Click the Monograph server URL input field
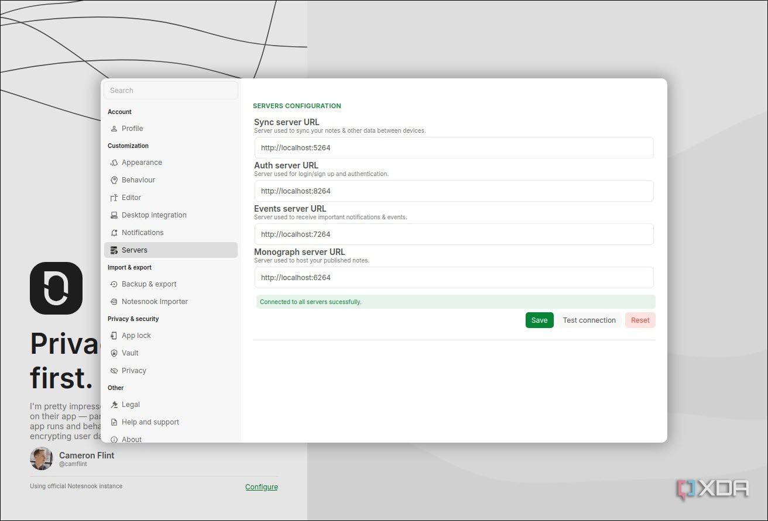The width and height of the screenshot is (768, 521). coord(454,278)
